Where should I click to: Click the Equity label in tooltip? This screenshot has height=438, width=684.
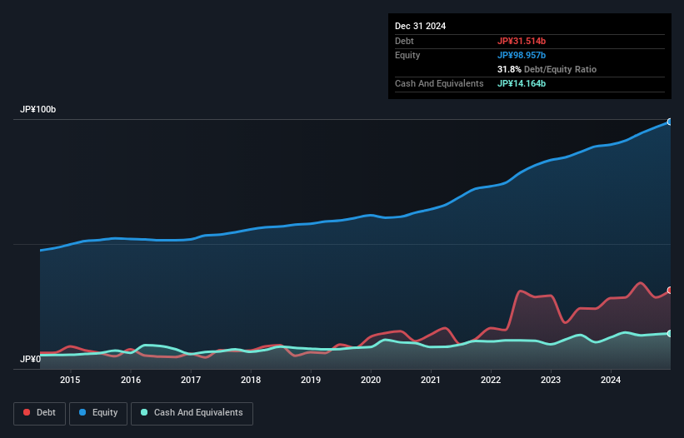(407, 55)
